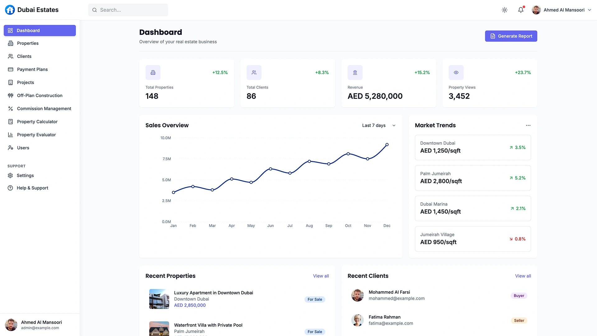Select the Downtown Dubai trend card

pyautogui.click(x=473, y=147)
